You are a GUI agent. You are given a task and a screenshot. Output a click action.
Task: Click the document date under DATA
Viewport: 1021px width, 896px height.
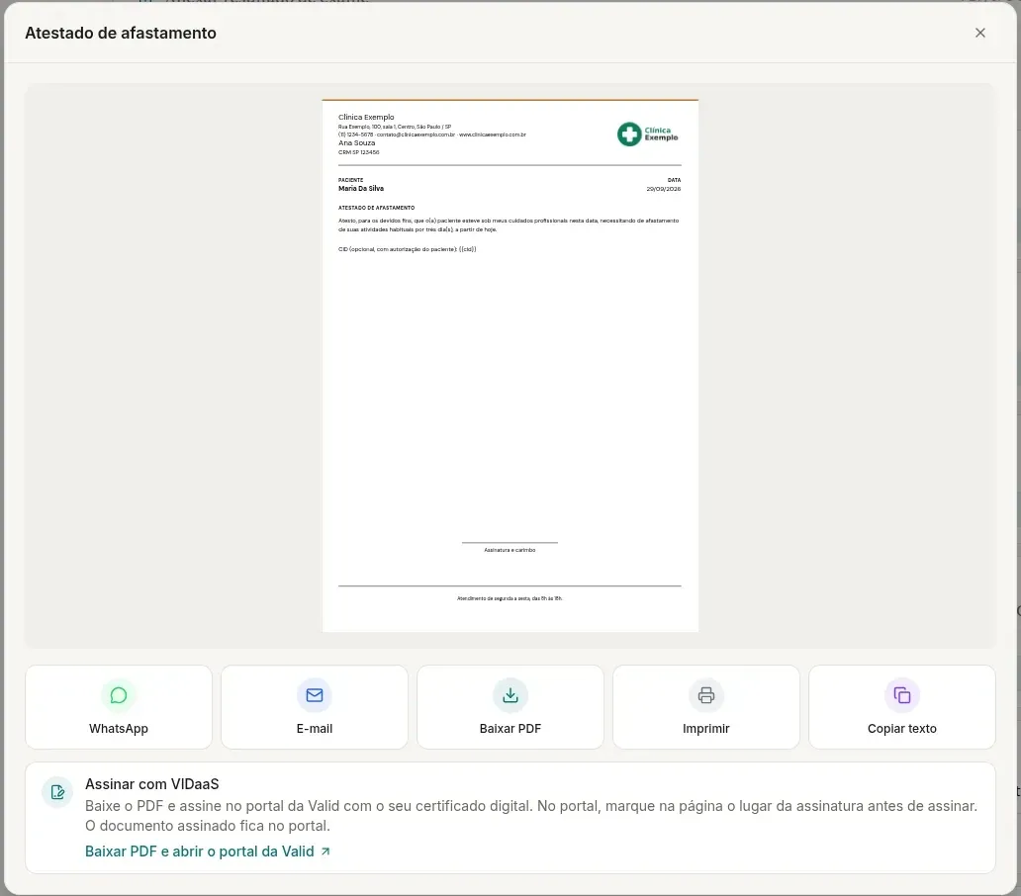664,189
